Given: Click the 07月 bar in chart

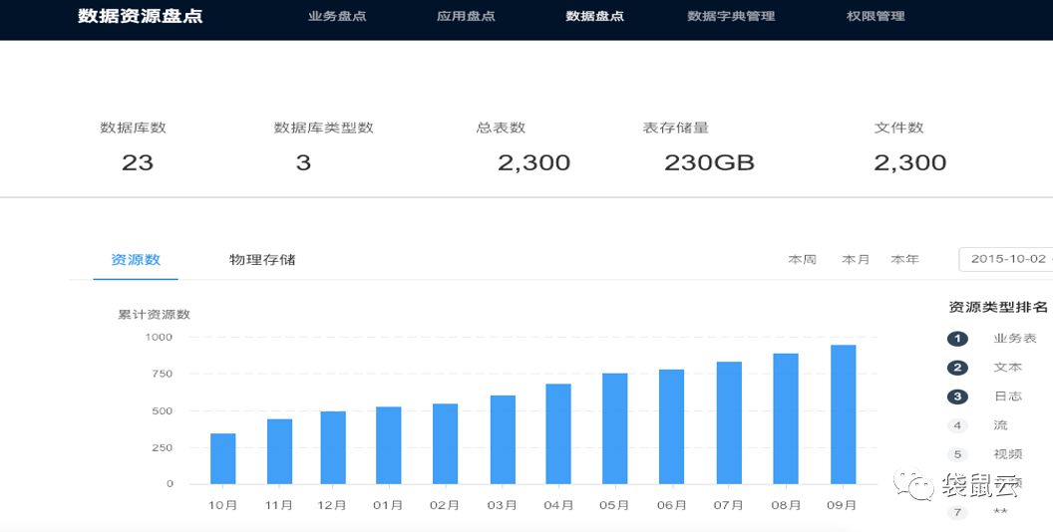Looking at the screenshot, I should [x=729, y=423].
